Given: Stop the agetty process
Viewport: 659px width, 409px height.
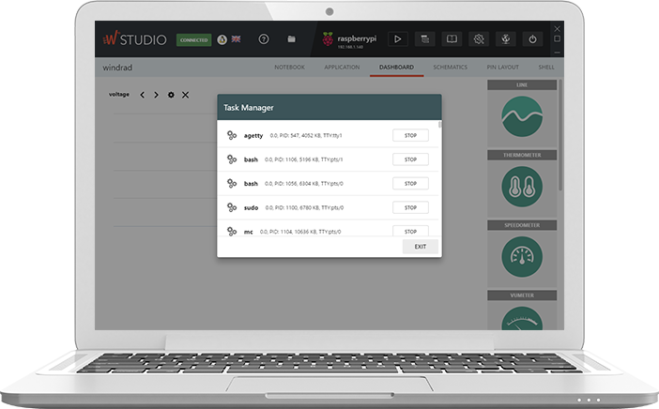Looking at the screenshot, I should pos(410,136).
